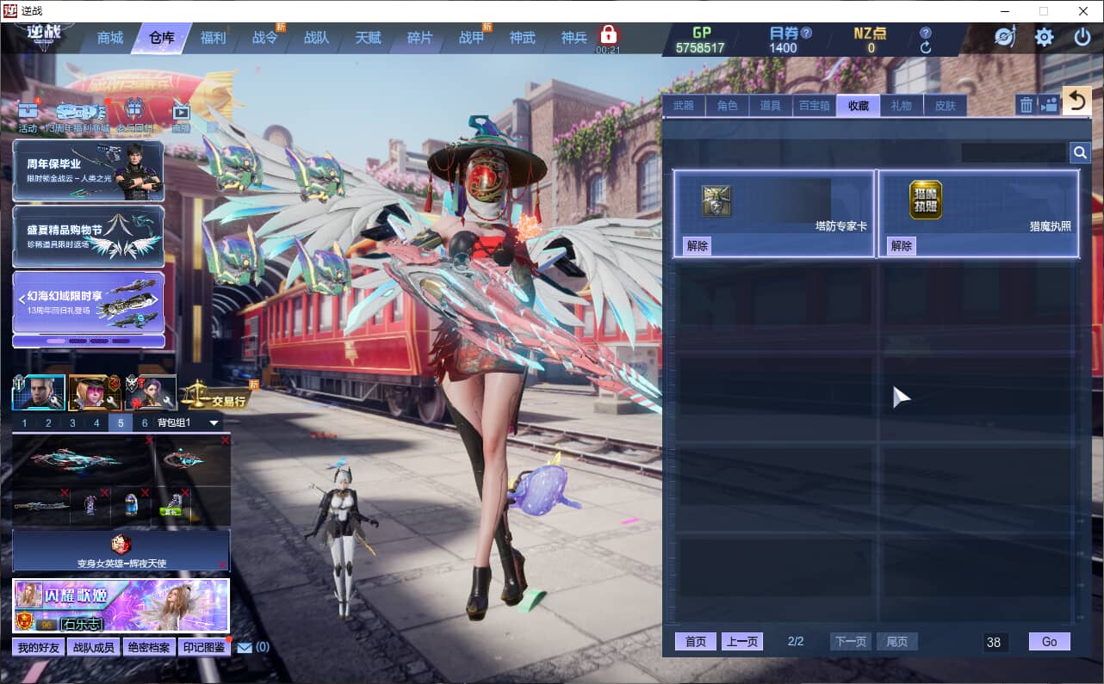Click the power exit icon
This screenshot has width=1104, height=684.
click(x=1082, y=37)
